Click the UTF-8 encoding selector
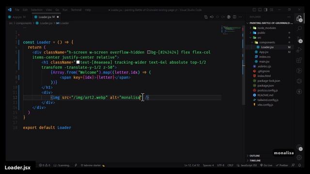Screen dimensions: 310x174 pos(220,165)
